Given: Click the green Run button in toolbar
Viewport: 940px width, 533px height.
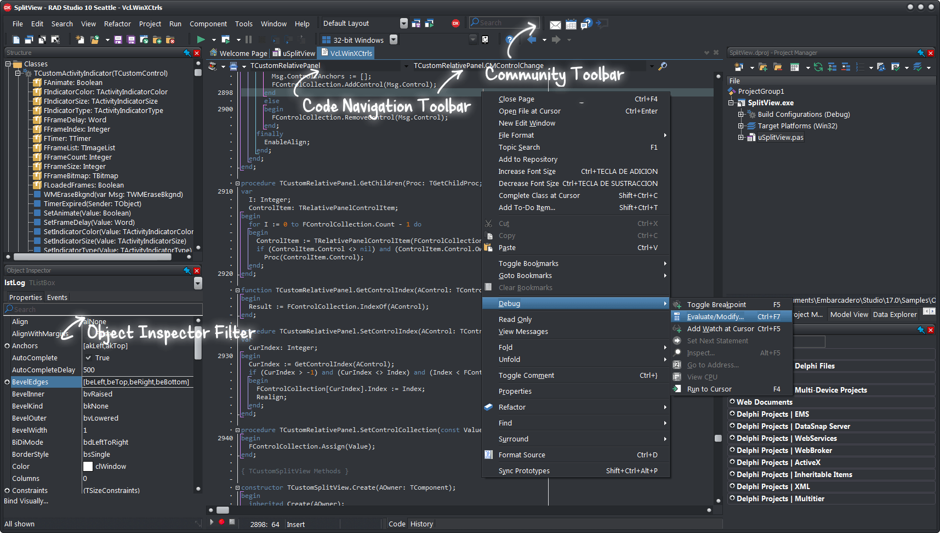Looking at the screenshot, I should click(201, 39).
